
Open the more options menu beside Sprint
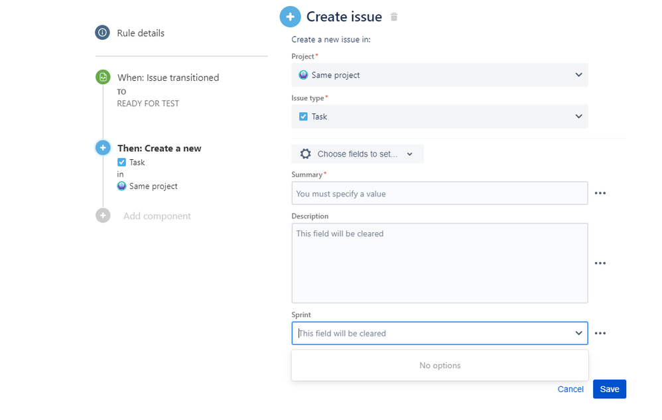[600, 333]
